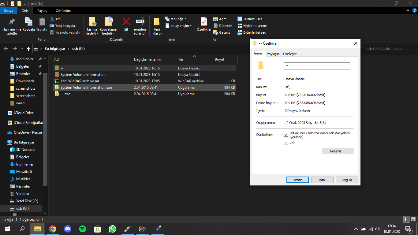Click Hiçbirini seçme in the ribbon
This screenshot has height=235, width=418.
pos(255,26)
